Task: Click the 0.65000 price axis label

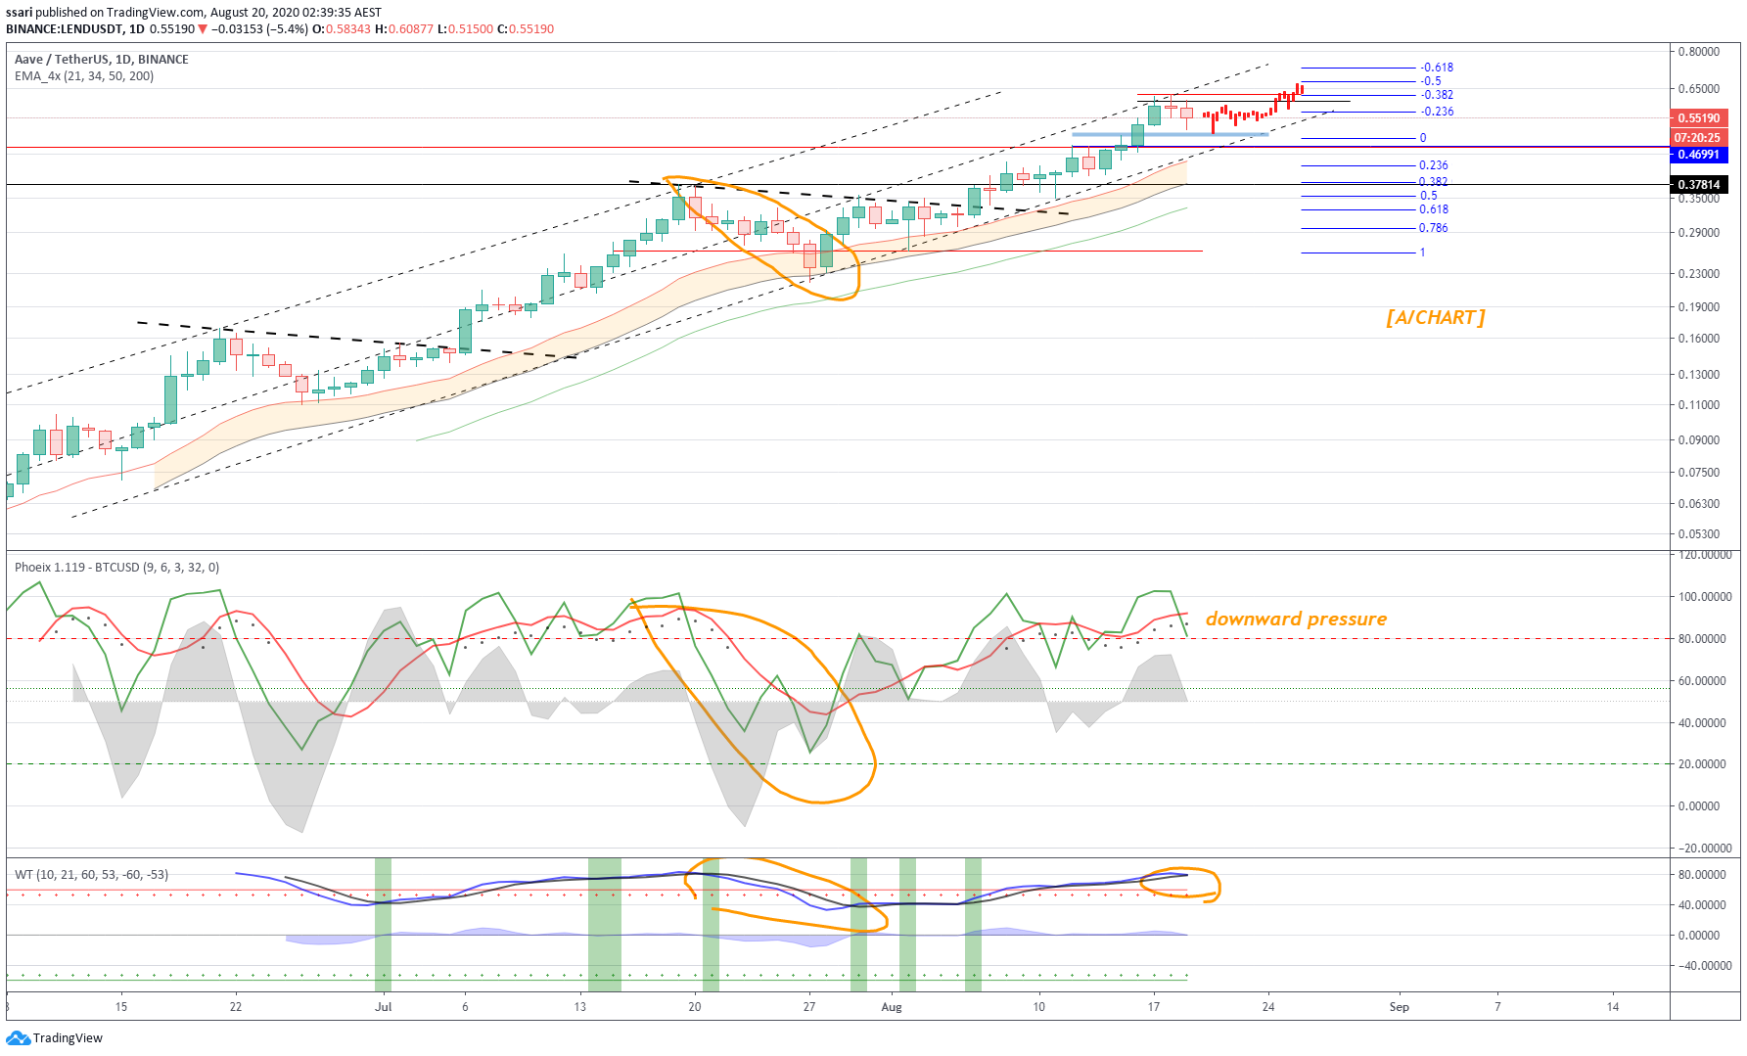Action: pos(1699,89)
